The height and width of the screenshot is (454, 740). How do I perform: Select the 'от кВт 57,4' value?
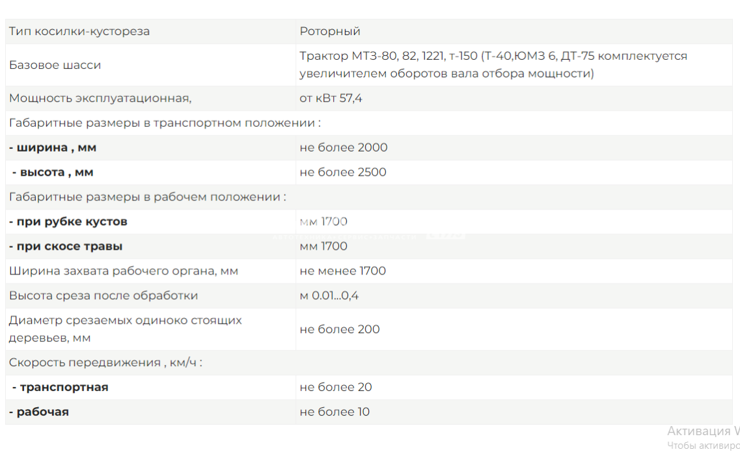tap(331, 99)
